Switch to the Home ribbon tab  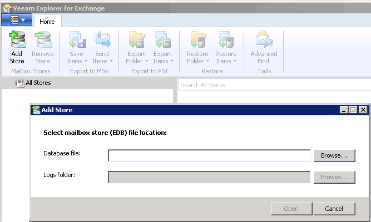pyautogui.click(x=47, y=22)
